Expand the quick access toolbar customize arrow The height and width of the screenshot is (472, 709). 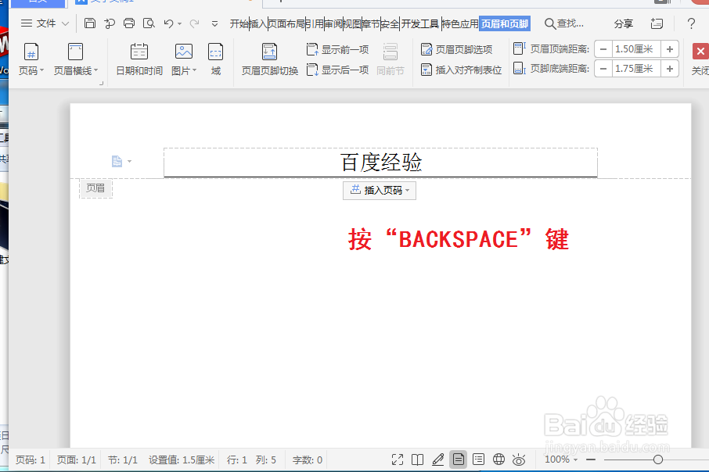[x=214, y=24]
